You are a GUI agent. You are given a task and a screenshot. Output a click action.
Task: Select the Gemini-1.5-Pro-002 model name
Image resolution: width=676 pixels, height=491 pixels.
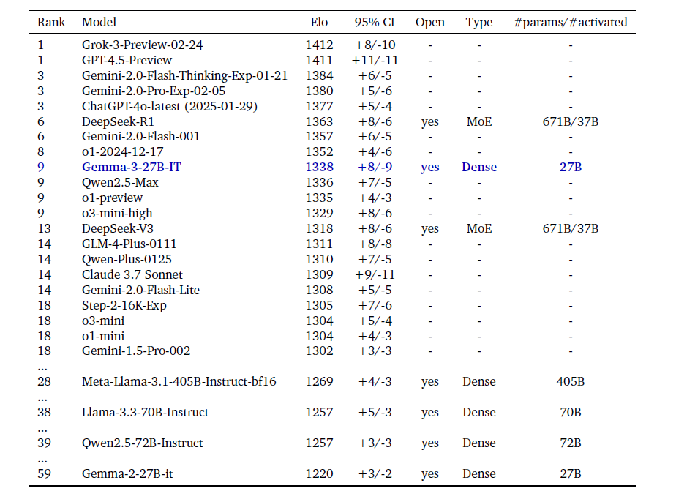pyautogui.click(x=136, y=351)
